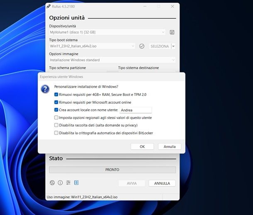The width and height of the screenshot is (253, 215).
Task: Open the Rufus info icon
Action: 60,183
